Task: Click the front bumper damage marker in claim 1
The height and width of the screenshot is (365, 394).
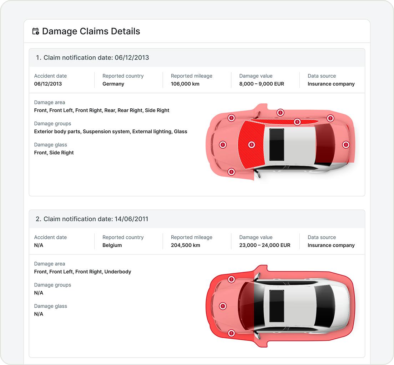Action: (x=223, y=145)
